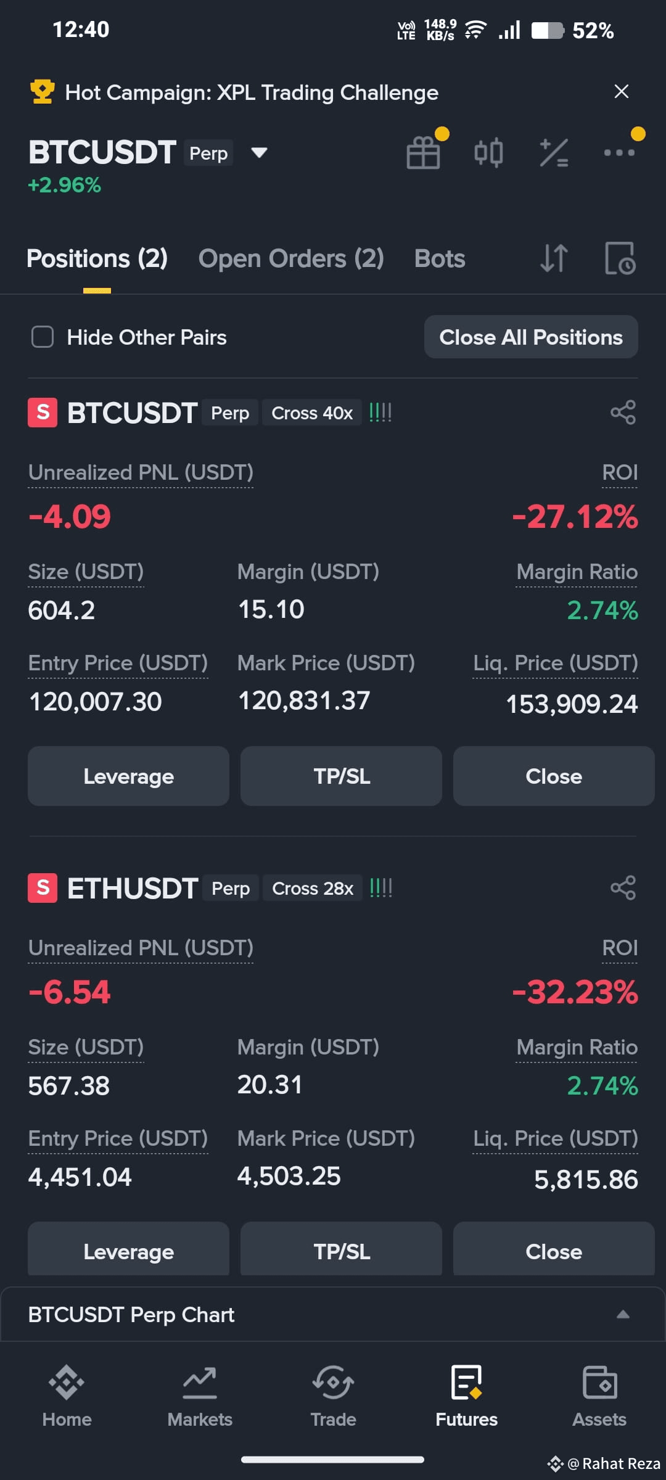Dismiss the Hot Campaign banner

(x=622, y=92)
